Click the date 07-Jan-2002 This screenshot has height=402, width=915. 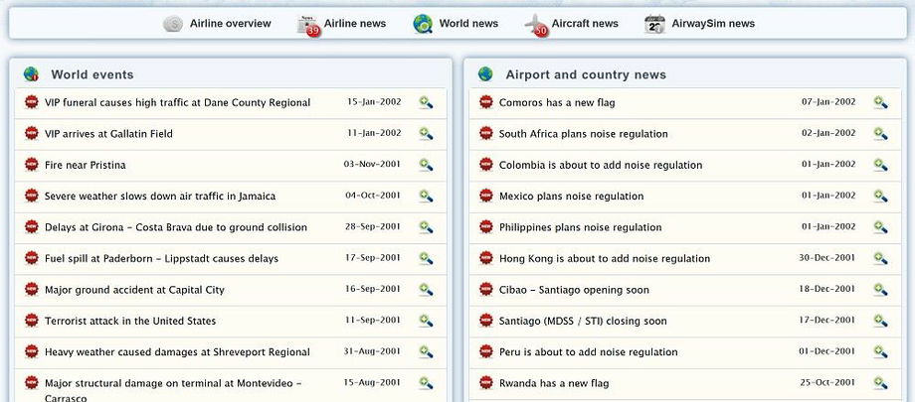pyautogui.click(x=828, y=102)
